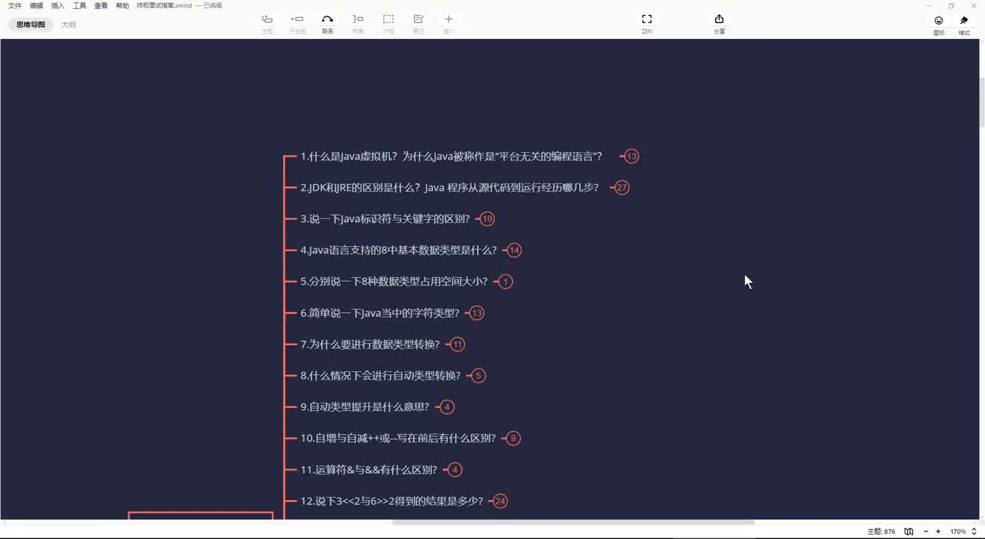Click the Topic (主题) toolbar icon
985x539 pixels.
tap(267, 19)
